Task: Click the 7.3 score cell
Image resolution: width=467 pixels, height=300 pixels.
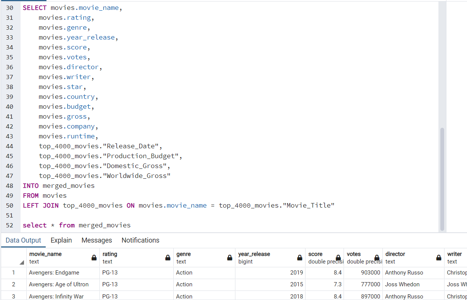Action: (x=325, y=284)
